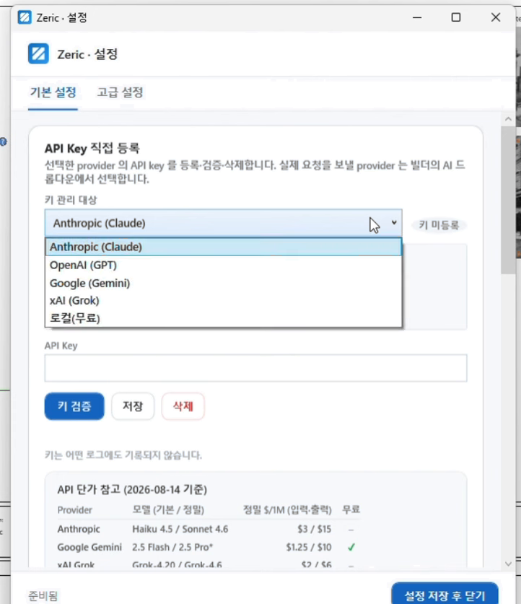Click the scroll up arrow
The image size is (521, 604).
[x=508, y=119]
